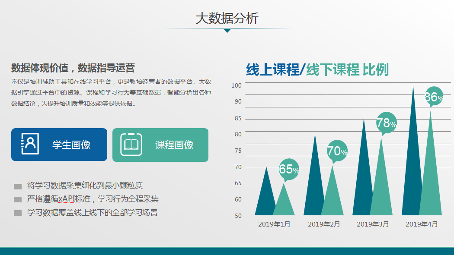The height and width of the screenshot is (255, 454).
Task: Click the 课程画像 green button
Action: [160, 145]
